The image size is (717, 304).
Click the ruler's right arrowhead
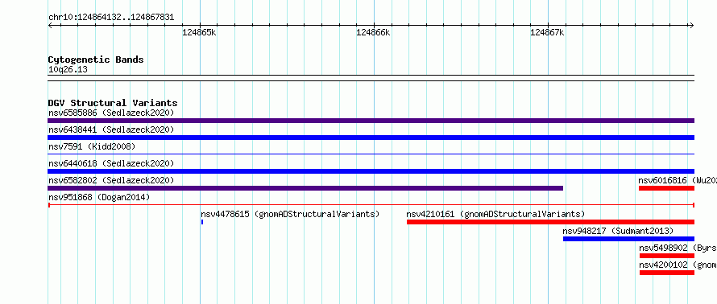(692, 25)
